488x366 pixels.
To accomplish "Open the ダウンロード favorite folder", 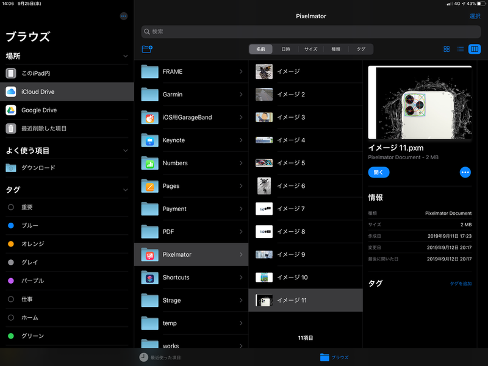I will (x=67, y=168).
